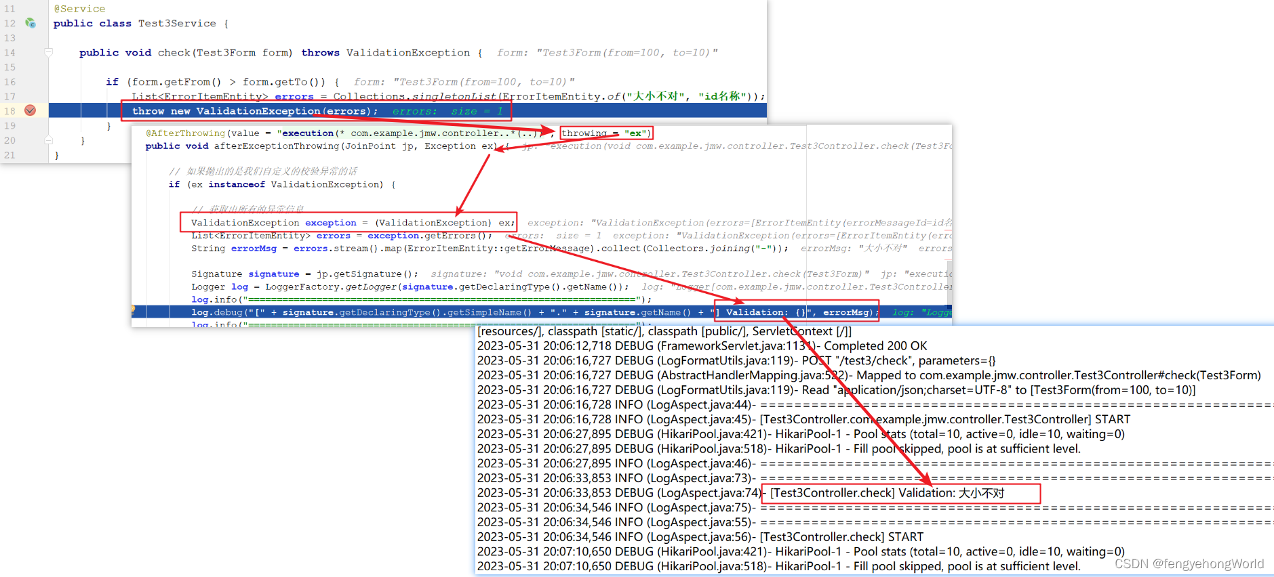Screen dimensions: 1274x577
Task: Click the AbstractHandlerMapping 'Mapped to' log line
Action: tap(869, 375)
